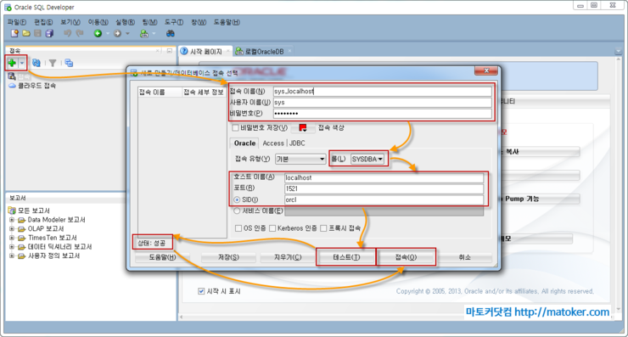The height and width of the screenshot is (337, 628).
Task: Open the 롤 SYSDBA dropdown
Action: 367,159
